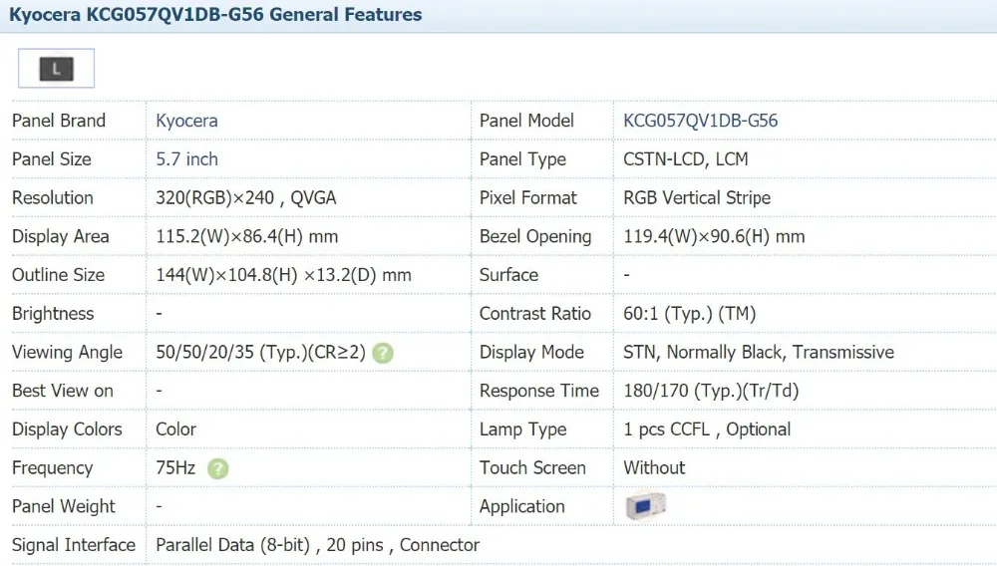997x566 pixels.
Task: Click the Display Mode value text
Action: click(x=758, y=353)
